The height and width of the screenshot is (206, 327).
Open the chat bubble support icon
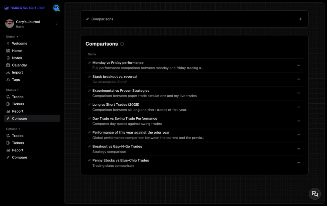click(315, 194)
